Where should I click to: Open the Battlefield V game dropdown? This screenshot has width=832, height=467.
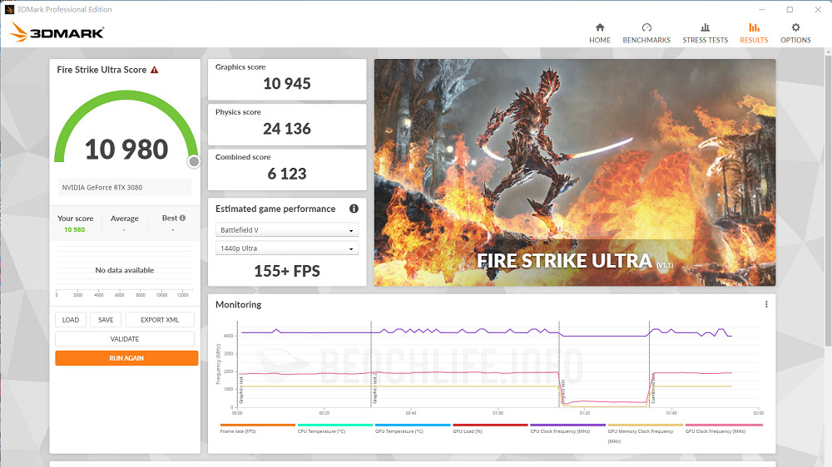click(287, 230)
